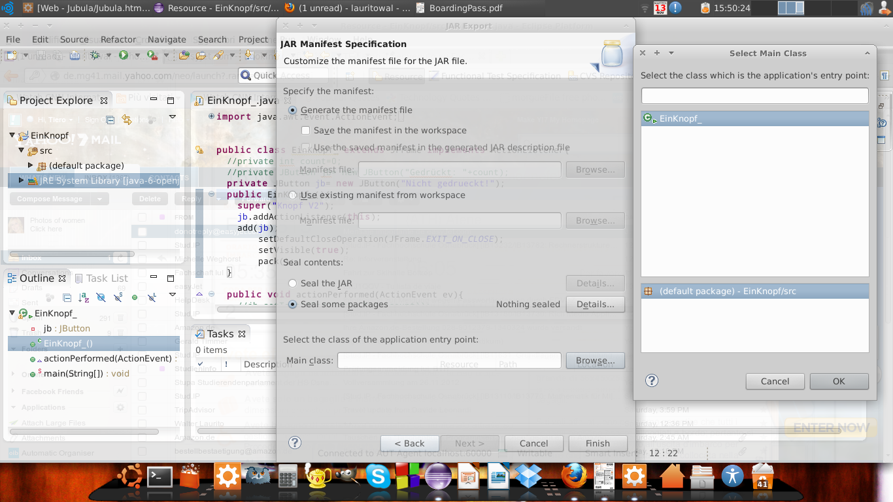Screen dimensions: 893x502
Task: Select the Tasks view tab
Action: tap(220, 333)
